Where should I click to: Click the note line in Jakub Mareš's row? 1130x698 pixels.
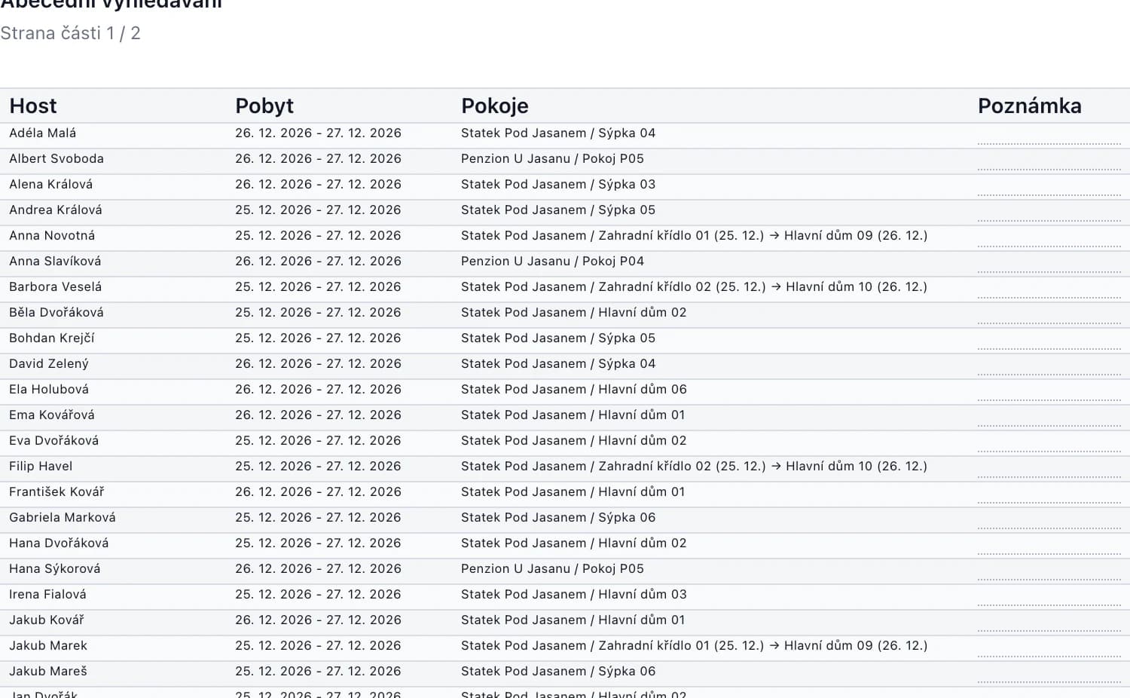tap(1049, 681)
